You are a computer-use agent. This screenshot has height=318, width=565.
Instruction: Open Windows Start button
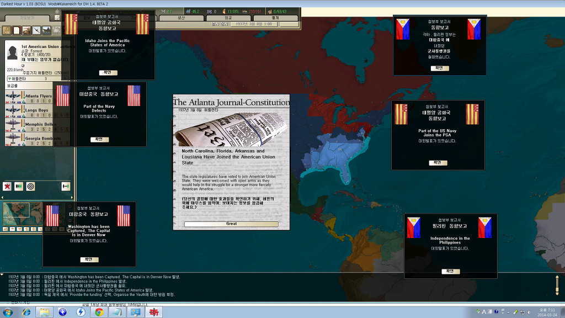[x=8, y=312]
